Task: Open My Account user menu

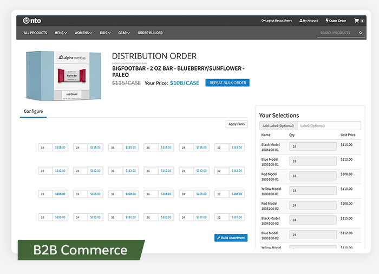Action: (309, 21)
